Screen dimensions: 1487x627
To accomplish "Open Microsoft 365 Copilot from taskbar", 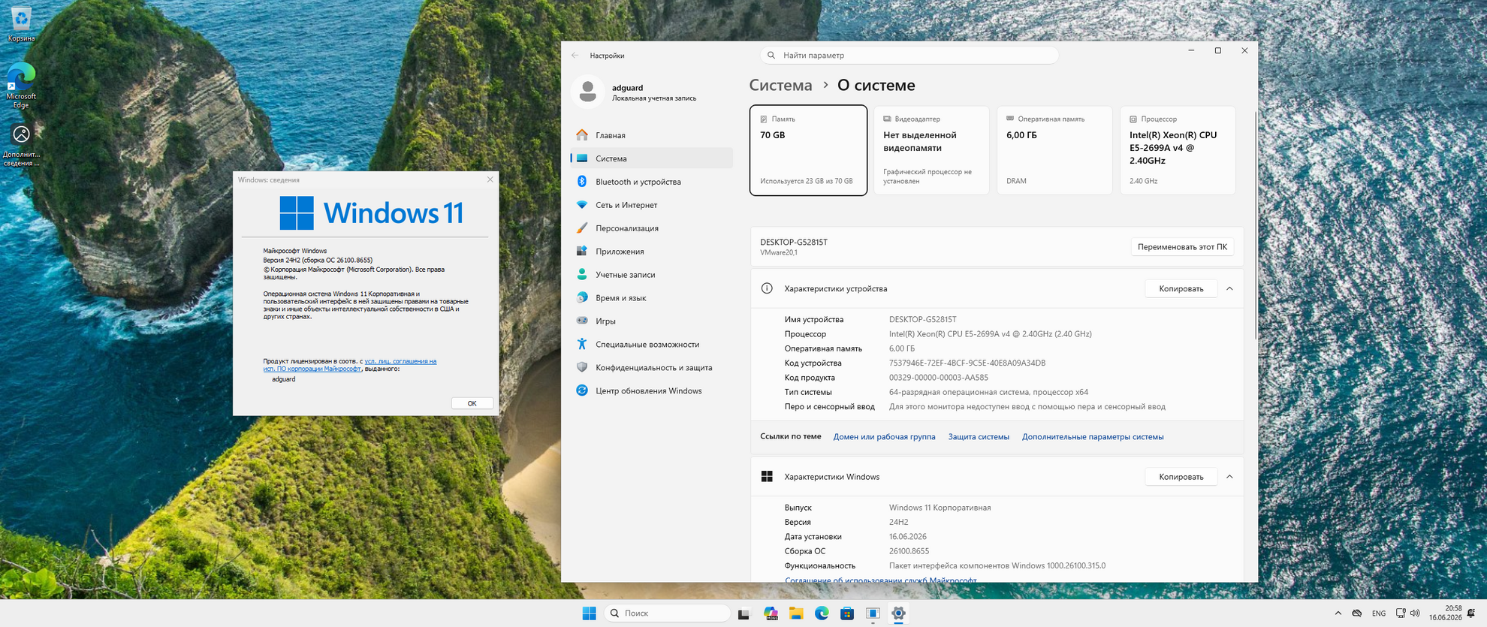I will pyautogui.click(x=771, y=613).
